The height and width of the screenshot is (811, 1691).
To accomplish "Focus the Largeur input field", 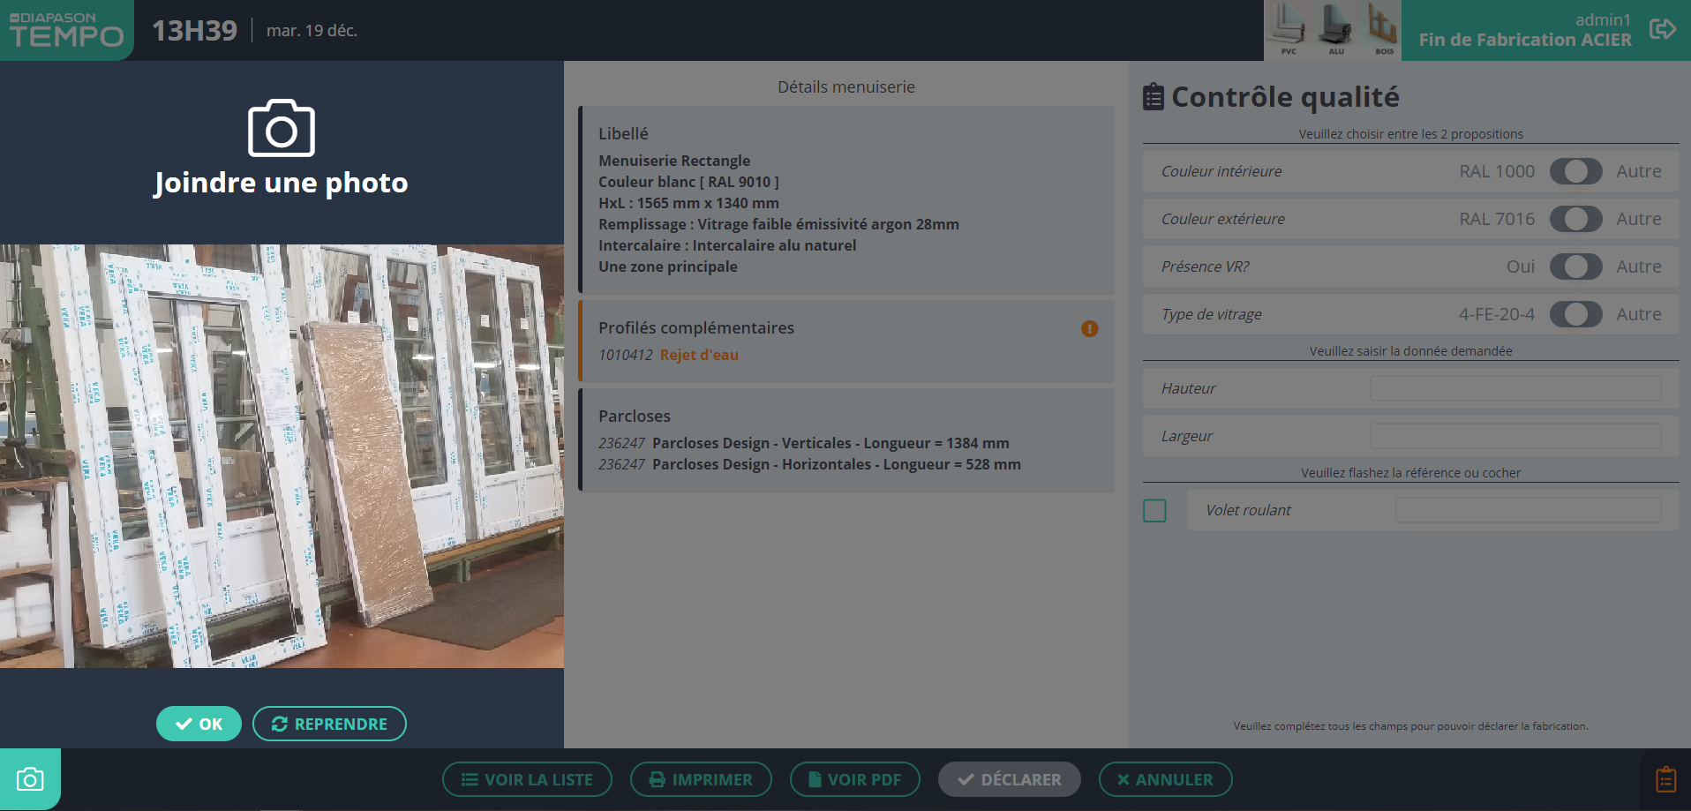I will pyautogui.click(x=1515, y=436).
